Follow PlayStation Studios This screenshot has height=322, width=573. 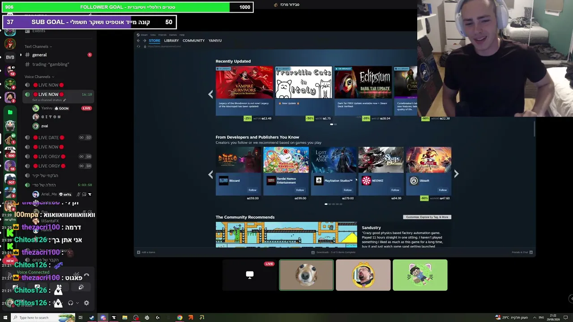347,190
